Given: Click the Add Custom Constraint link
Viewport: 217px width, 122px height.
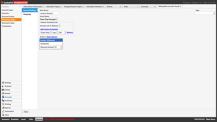Looking at the screenshot, I should (49, 29).
